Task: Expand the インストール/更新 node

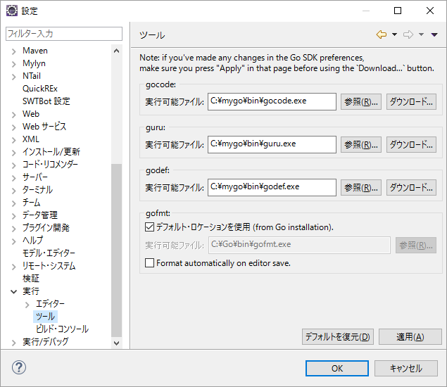Action: [x=13, y=153]
